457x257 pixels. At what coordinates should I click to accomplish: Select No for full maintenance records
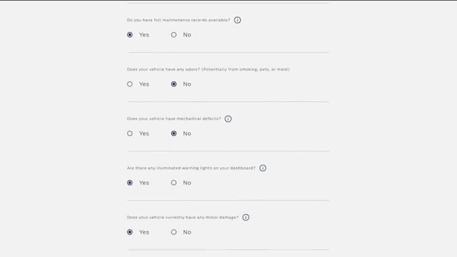[174, 35]
